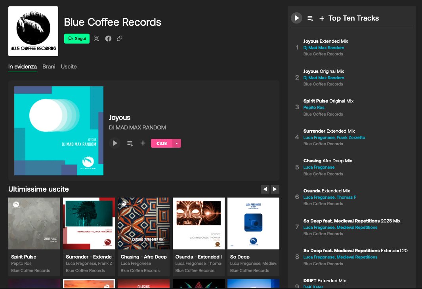The width and height of the screenshot is (422, 289).
Task: Click the Surrender - Extended card title
Action: 89,257
